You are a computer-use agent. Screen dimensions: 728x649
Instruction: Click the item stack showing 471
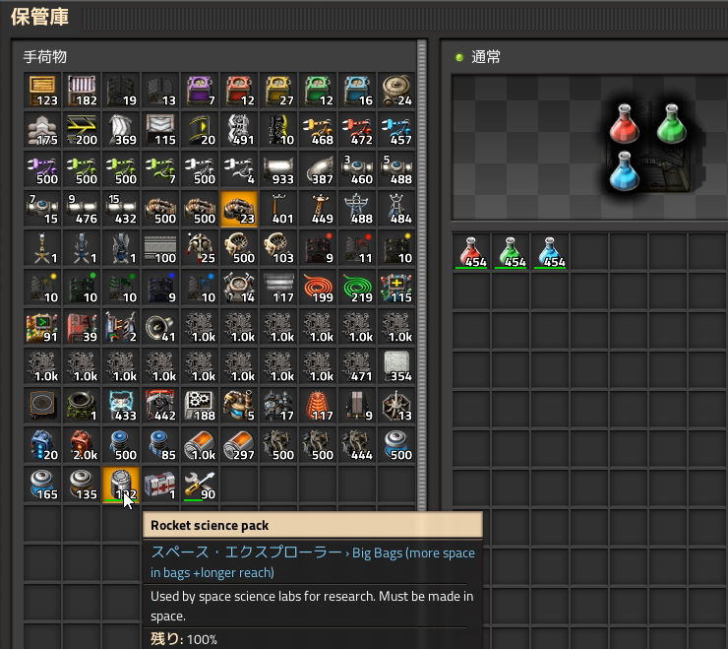[357, 366]
